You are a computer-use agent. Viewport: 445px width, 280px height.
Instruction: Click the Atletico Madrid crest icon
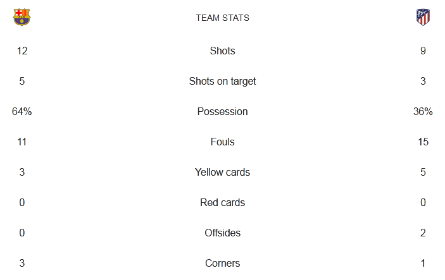coord(423,17)
